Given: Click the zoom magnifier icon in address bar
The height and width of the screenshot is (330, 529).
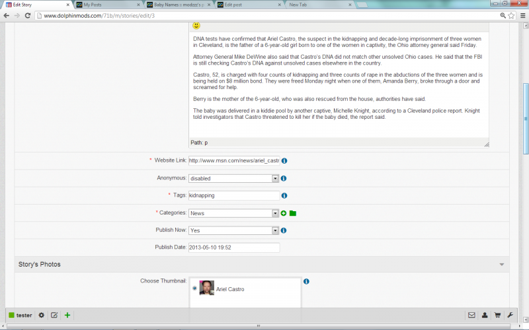Looking at the screenshot, I should pos(503,15).
